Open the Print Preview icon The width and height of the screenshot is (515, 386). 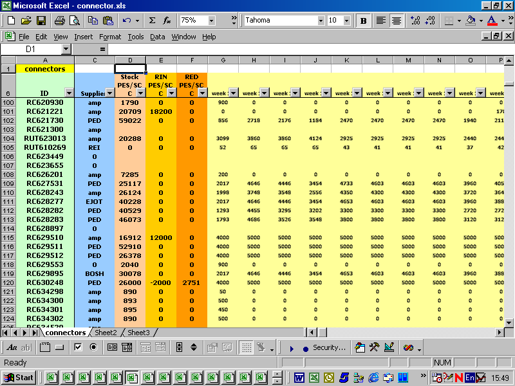tap(75, 21)
